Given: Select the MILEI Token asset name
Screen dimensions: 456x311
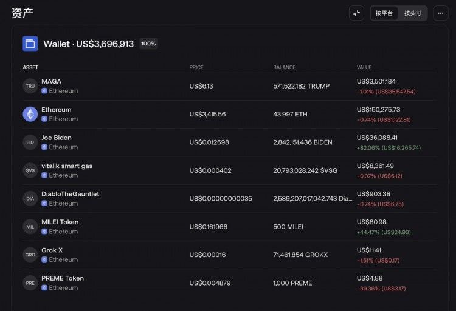Looking at the screenshot, I should (60, 222).
